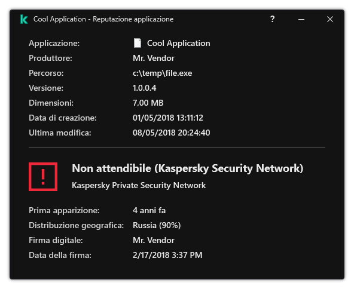Click the window title text Cool Application
This screenshot has height=289, width=354.
(x=60, y=19)
